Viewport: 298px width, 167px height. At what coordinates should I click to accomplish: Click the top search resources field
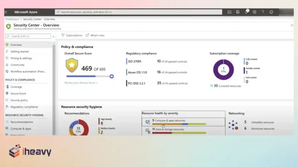(139, 12)
